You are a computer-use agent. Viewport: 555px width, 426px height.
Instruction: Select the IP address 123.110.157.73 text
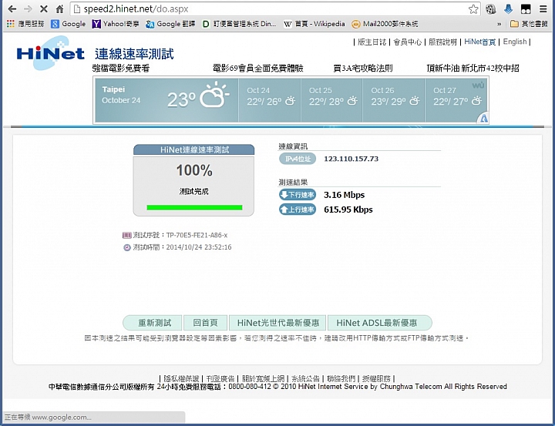pos(351,159)
